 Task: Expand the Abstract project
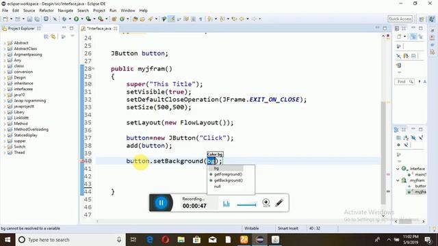(5, 43)
